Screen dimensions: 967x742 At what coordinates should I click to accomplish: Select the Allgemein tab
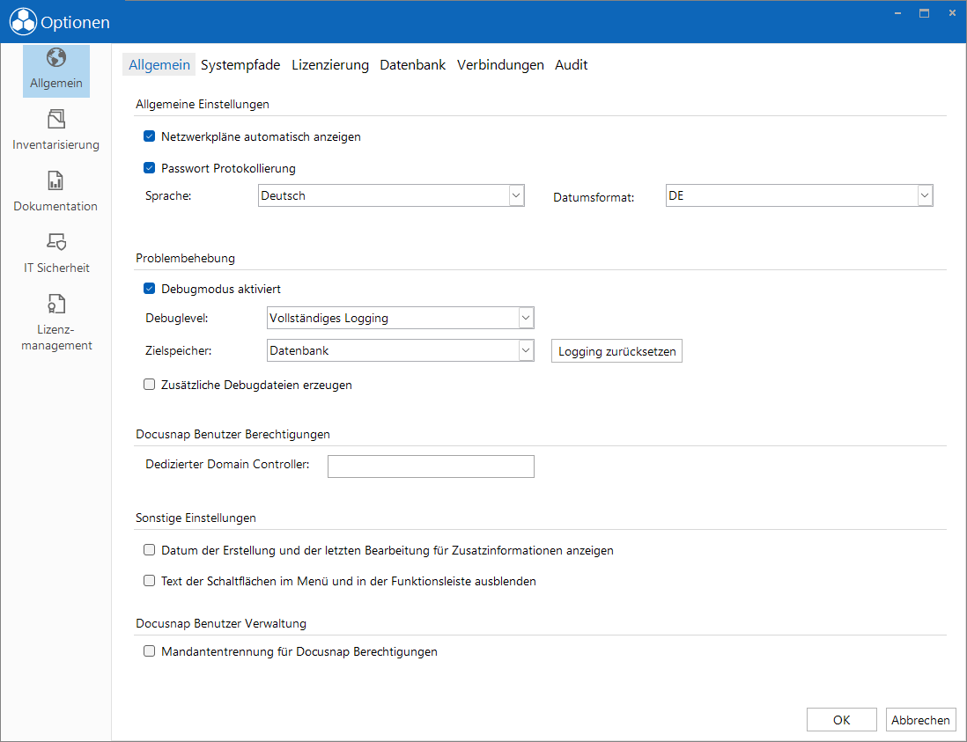pos(159,65)
